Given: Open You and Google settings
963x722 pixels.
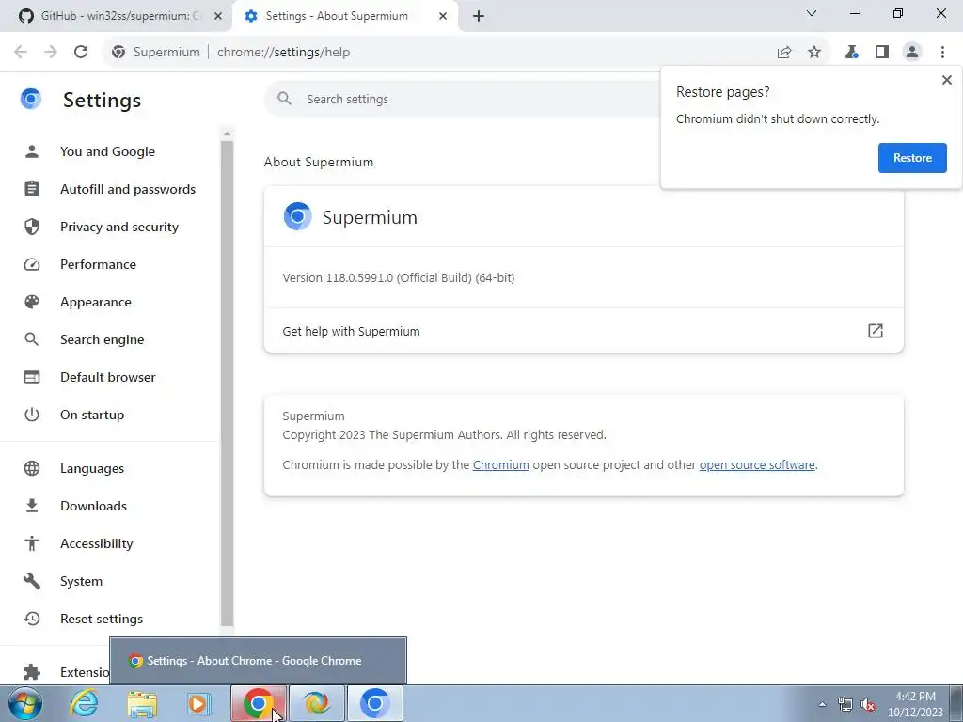Looking at the screenshot, I should click(109, 151).
